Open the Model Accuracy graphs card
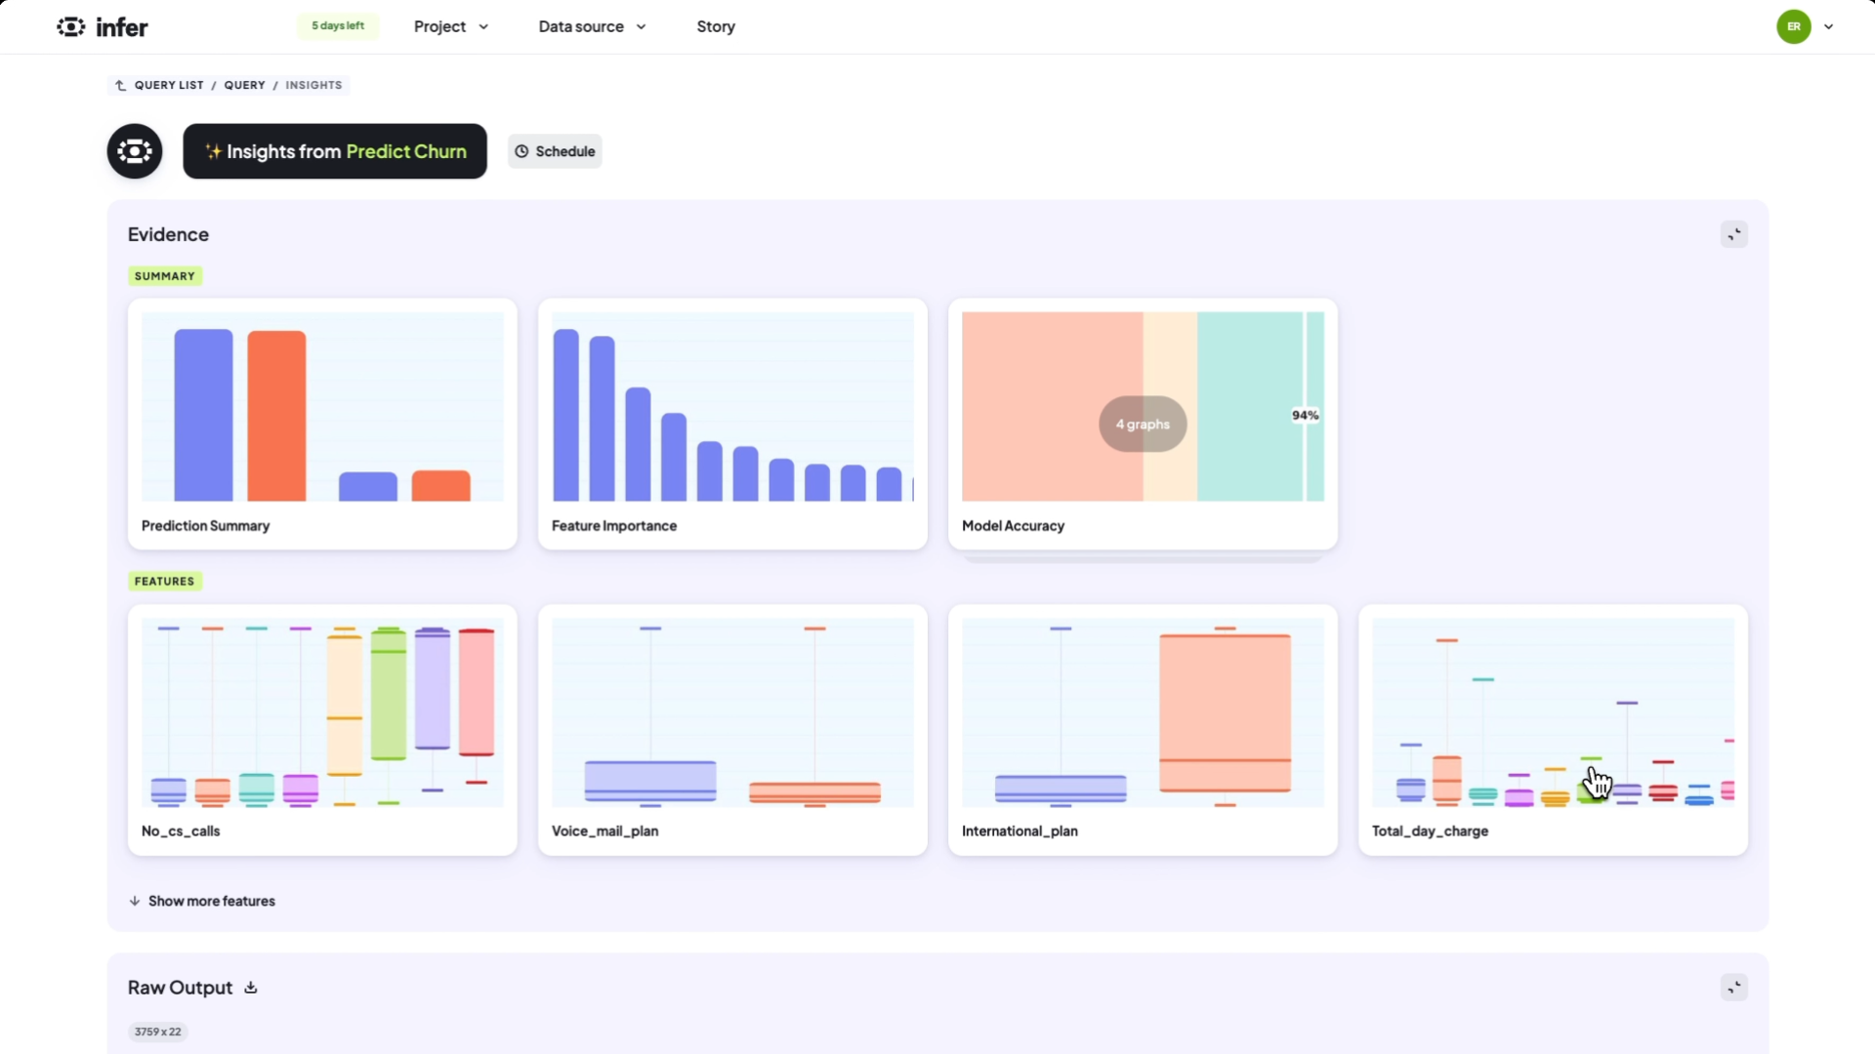The image size is (1875, 1054). tap(1143, 424)
